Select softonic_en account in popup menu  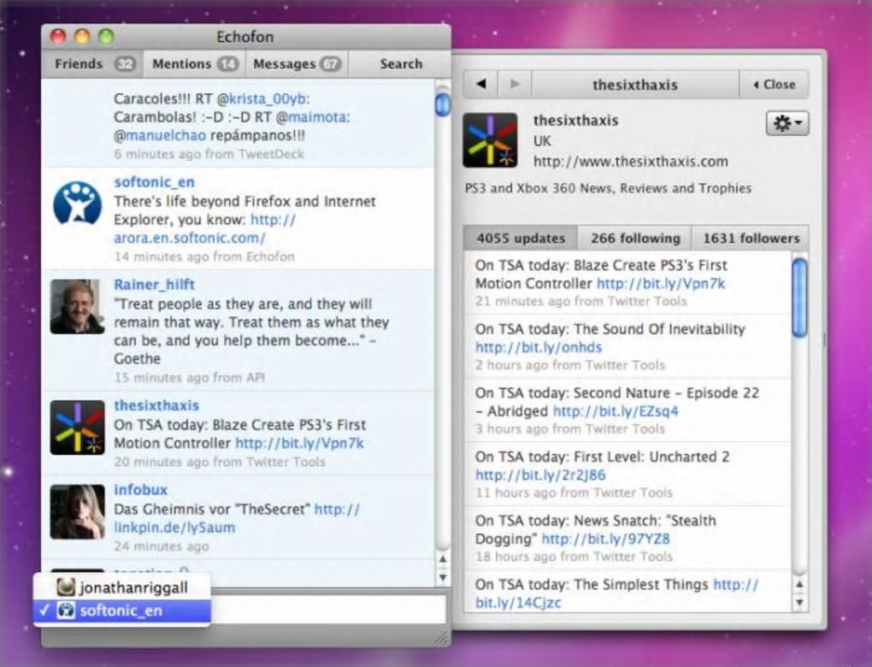[121, 611]
